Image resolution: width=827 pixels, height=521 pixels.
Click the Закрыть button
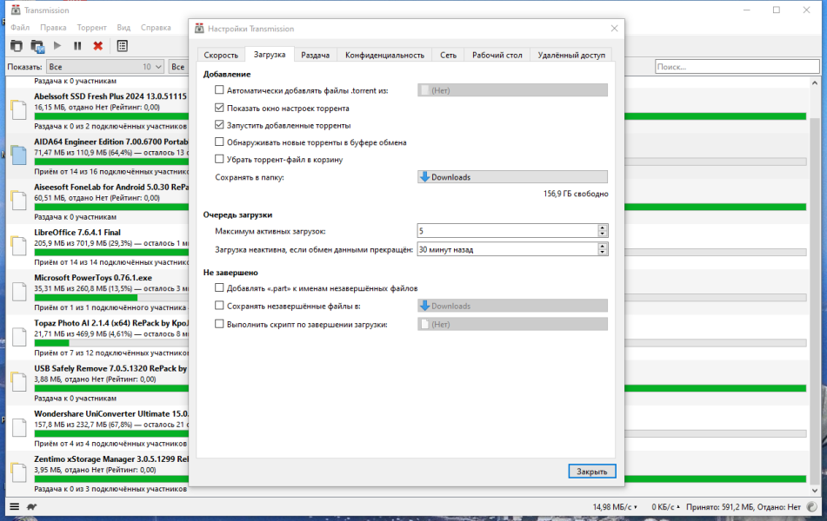[x=591, y=472]
